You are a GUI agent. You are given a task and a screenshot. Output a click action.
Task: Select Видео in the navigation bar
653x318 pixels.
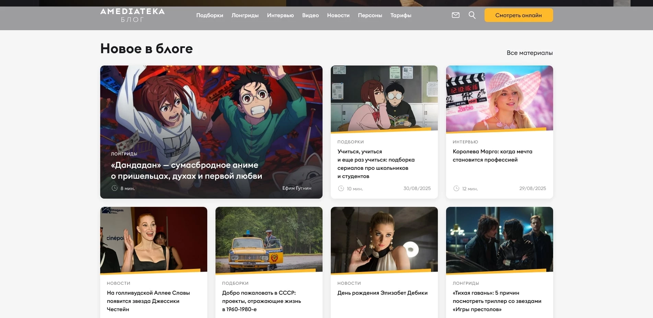click(310, 15)
